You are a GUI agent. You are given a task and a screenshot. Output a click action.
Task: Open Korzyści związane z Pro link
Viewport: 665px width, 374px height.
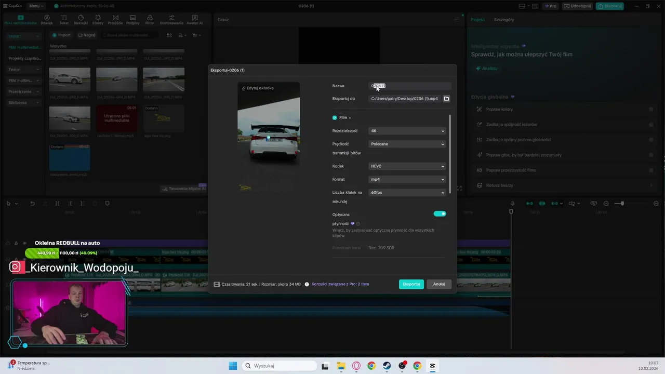pos(340,284)
